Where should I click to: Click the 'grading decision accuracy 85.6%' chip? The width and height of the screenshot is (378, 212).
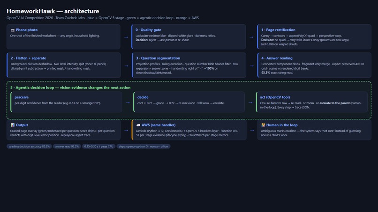click(29, 146)
